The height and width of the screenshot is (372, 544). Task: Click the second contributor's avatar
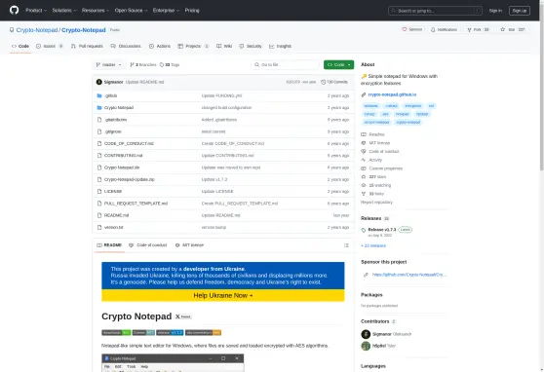366,346
